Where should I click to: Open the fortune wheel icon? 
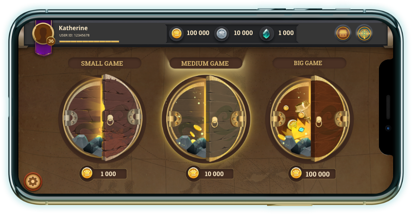(364, 34)
